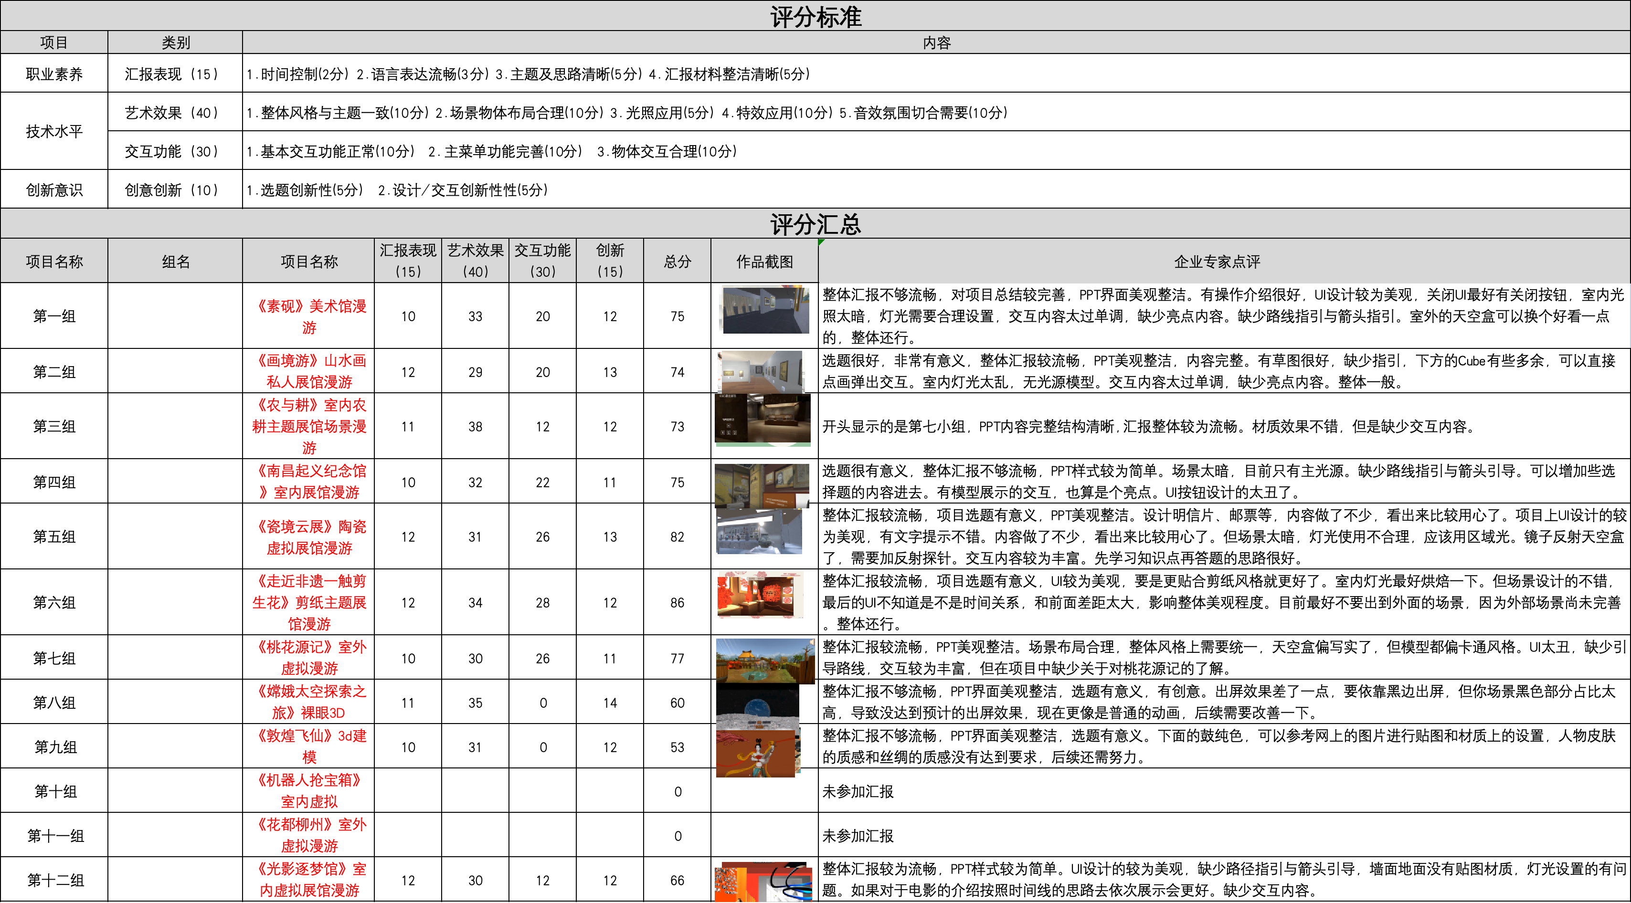The image size is (1631, 903).
Task: Select total score 86 for 第六组
Action: tap(678, 602)
